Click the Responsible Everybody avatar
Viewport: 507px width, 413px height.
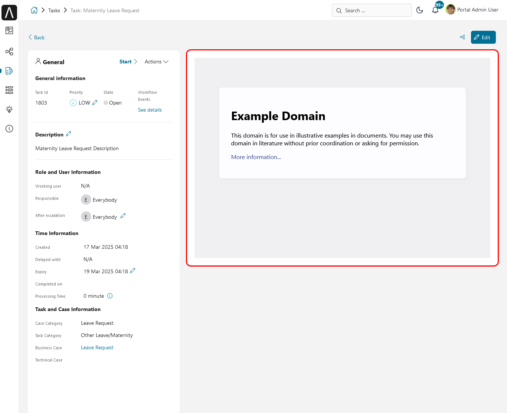coord(86,199)
